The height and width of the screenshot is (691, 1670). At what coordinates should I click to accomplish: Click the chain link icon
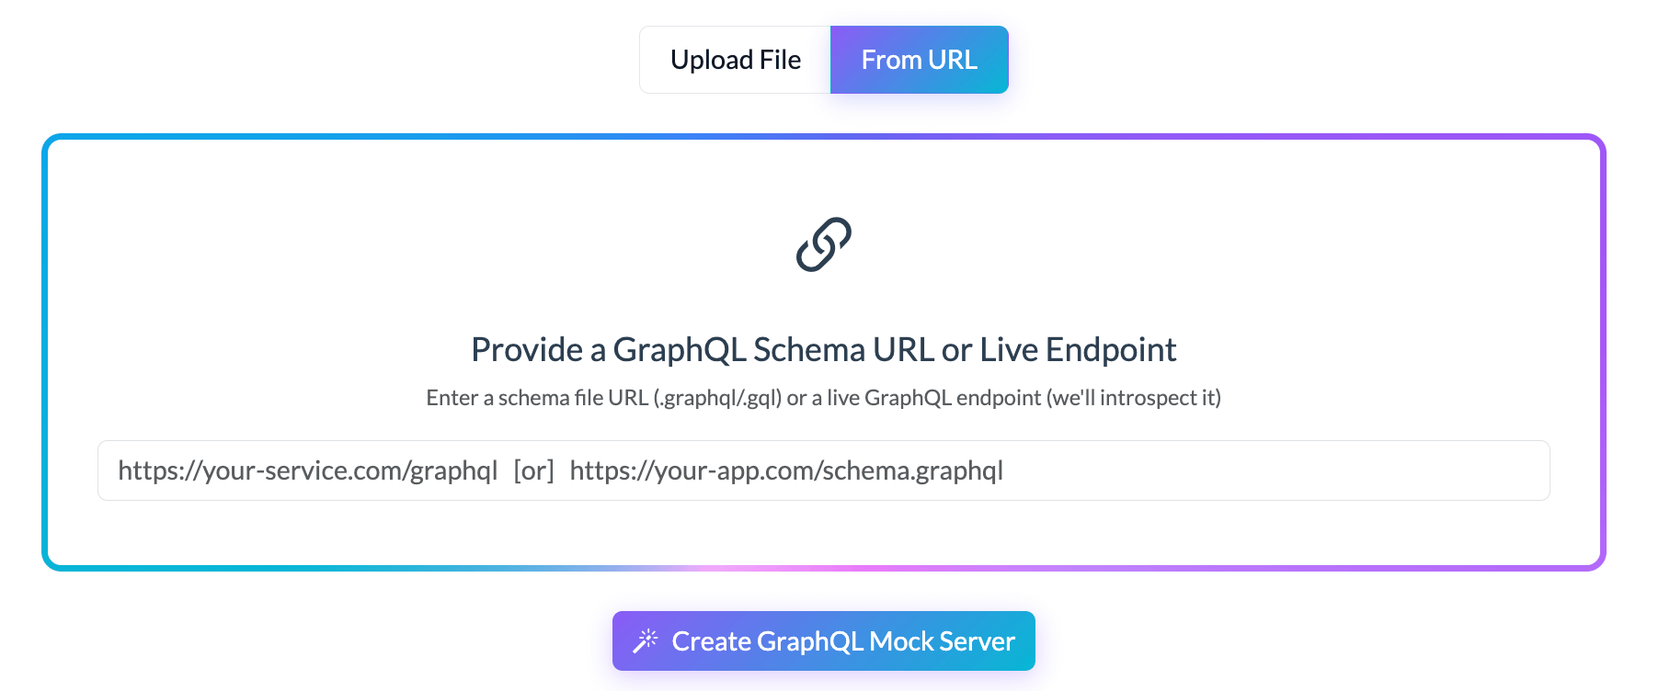point(823,244)
